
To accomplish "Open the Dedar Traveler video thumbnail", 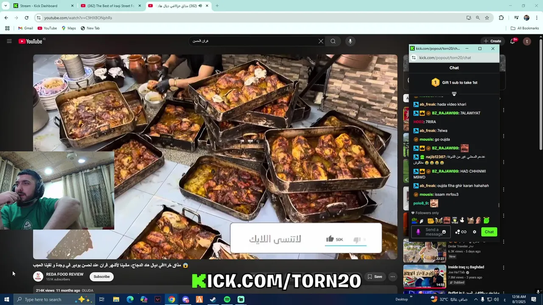I will [424, 252].
